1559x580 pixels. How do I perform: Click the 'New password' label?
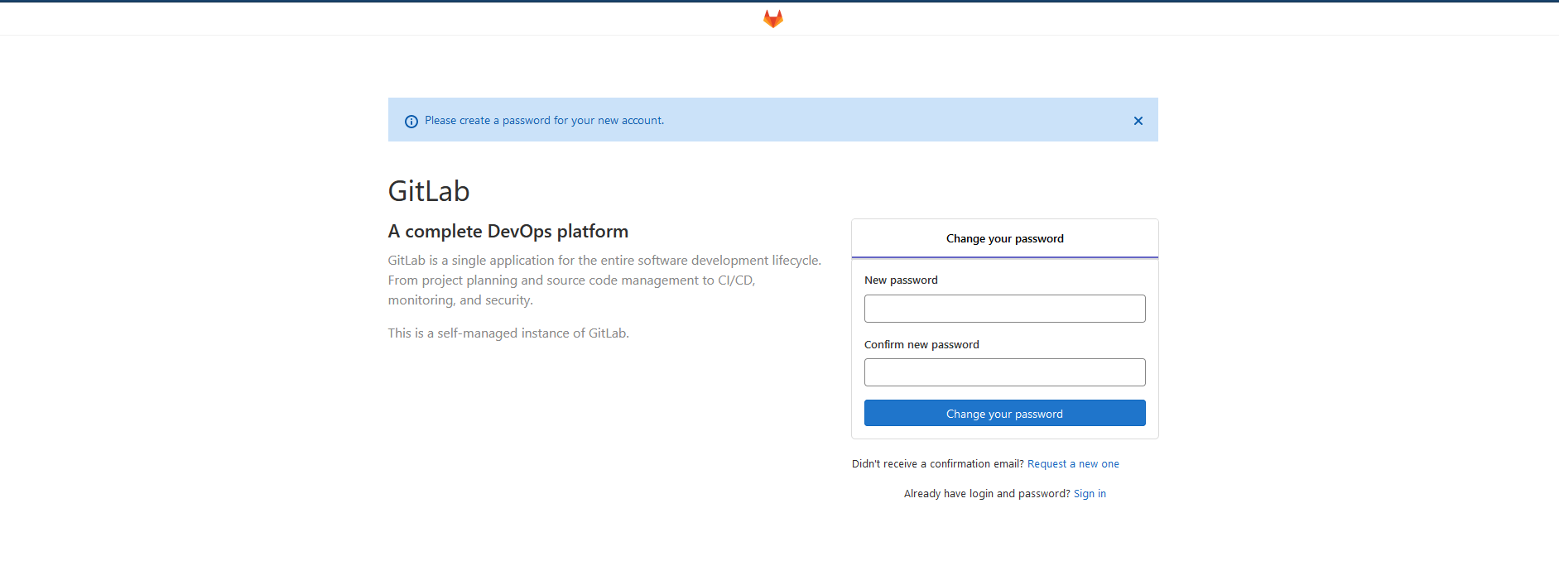[x=901, y=280]
